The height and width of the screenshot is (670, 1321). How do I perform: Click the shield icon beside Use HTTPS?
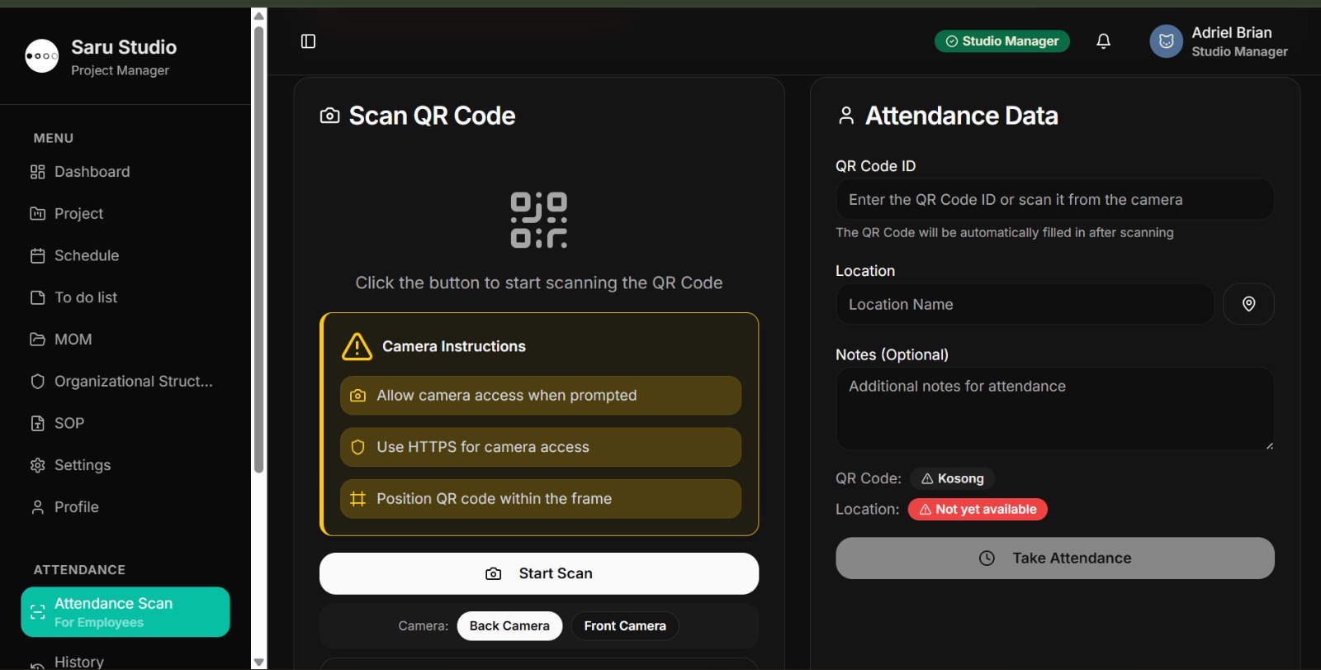coord(357,447)
